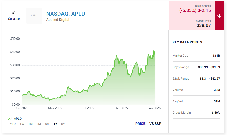Click the Market Cap label
The width and height of the screenshot is (227, 135).
(180, 56)
